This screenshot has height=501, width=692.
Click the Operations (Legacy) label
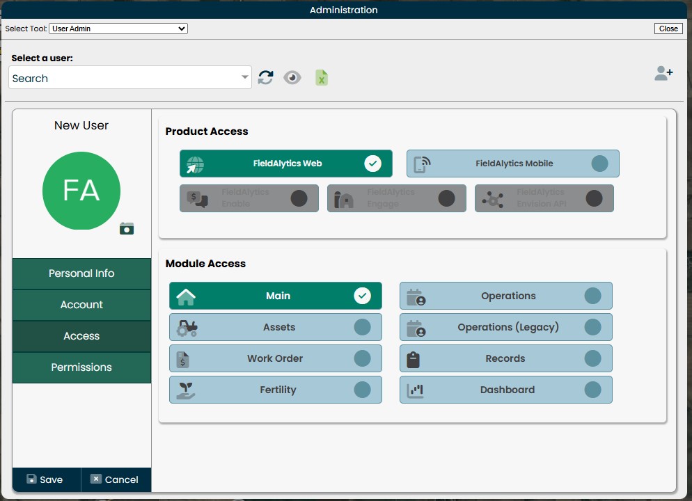pyautogui.click(x=508, y=327)
